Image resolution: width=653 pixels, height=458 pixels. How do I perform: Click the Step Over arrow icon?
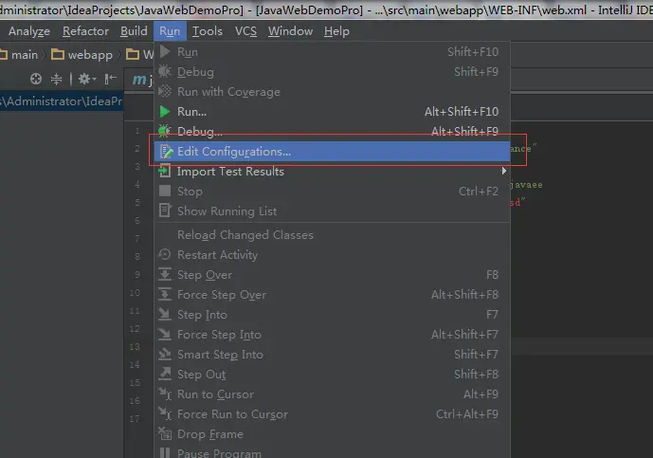click(x=165, y=274)
